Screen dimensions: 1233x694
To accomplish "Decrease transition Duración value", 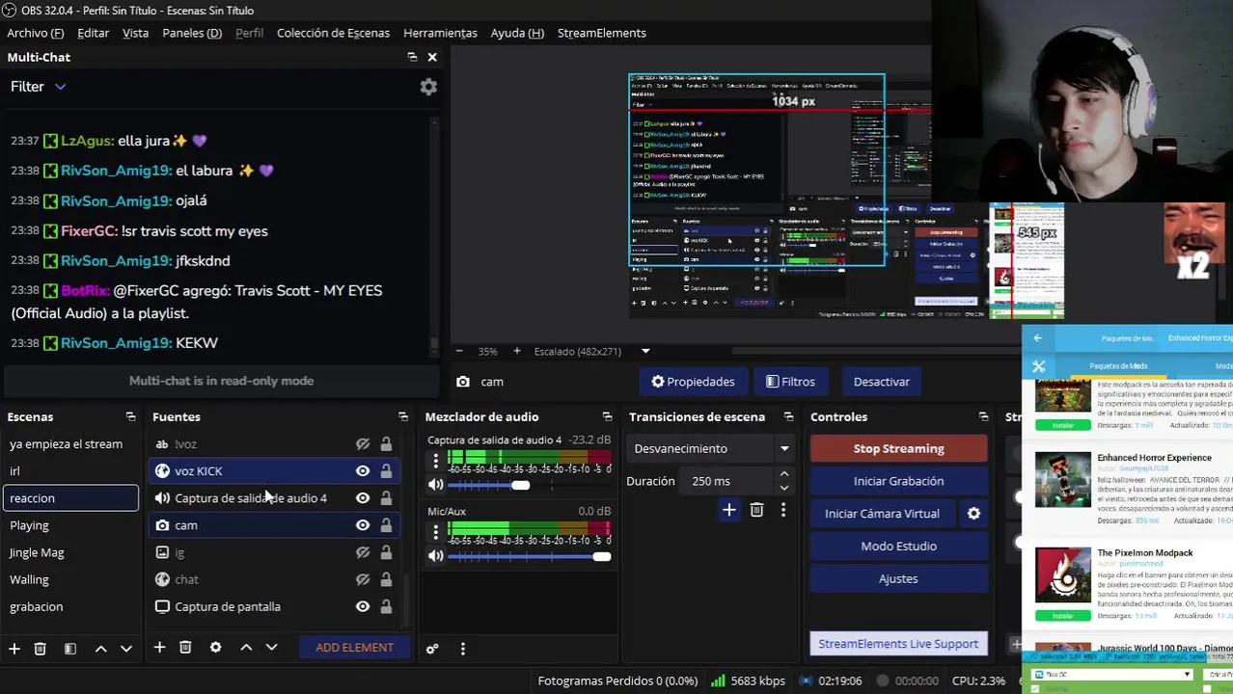I will pos(783,488).
